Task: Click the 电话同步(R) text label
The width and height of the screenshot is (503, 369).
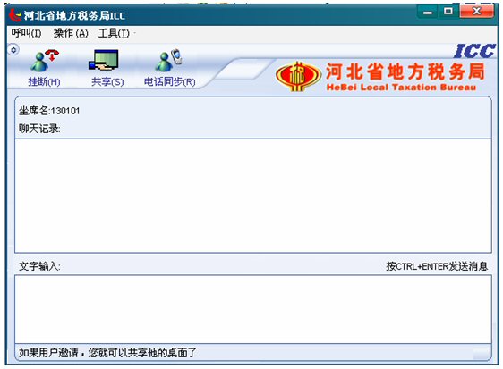Action: [169, 81]
